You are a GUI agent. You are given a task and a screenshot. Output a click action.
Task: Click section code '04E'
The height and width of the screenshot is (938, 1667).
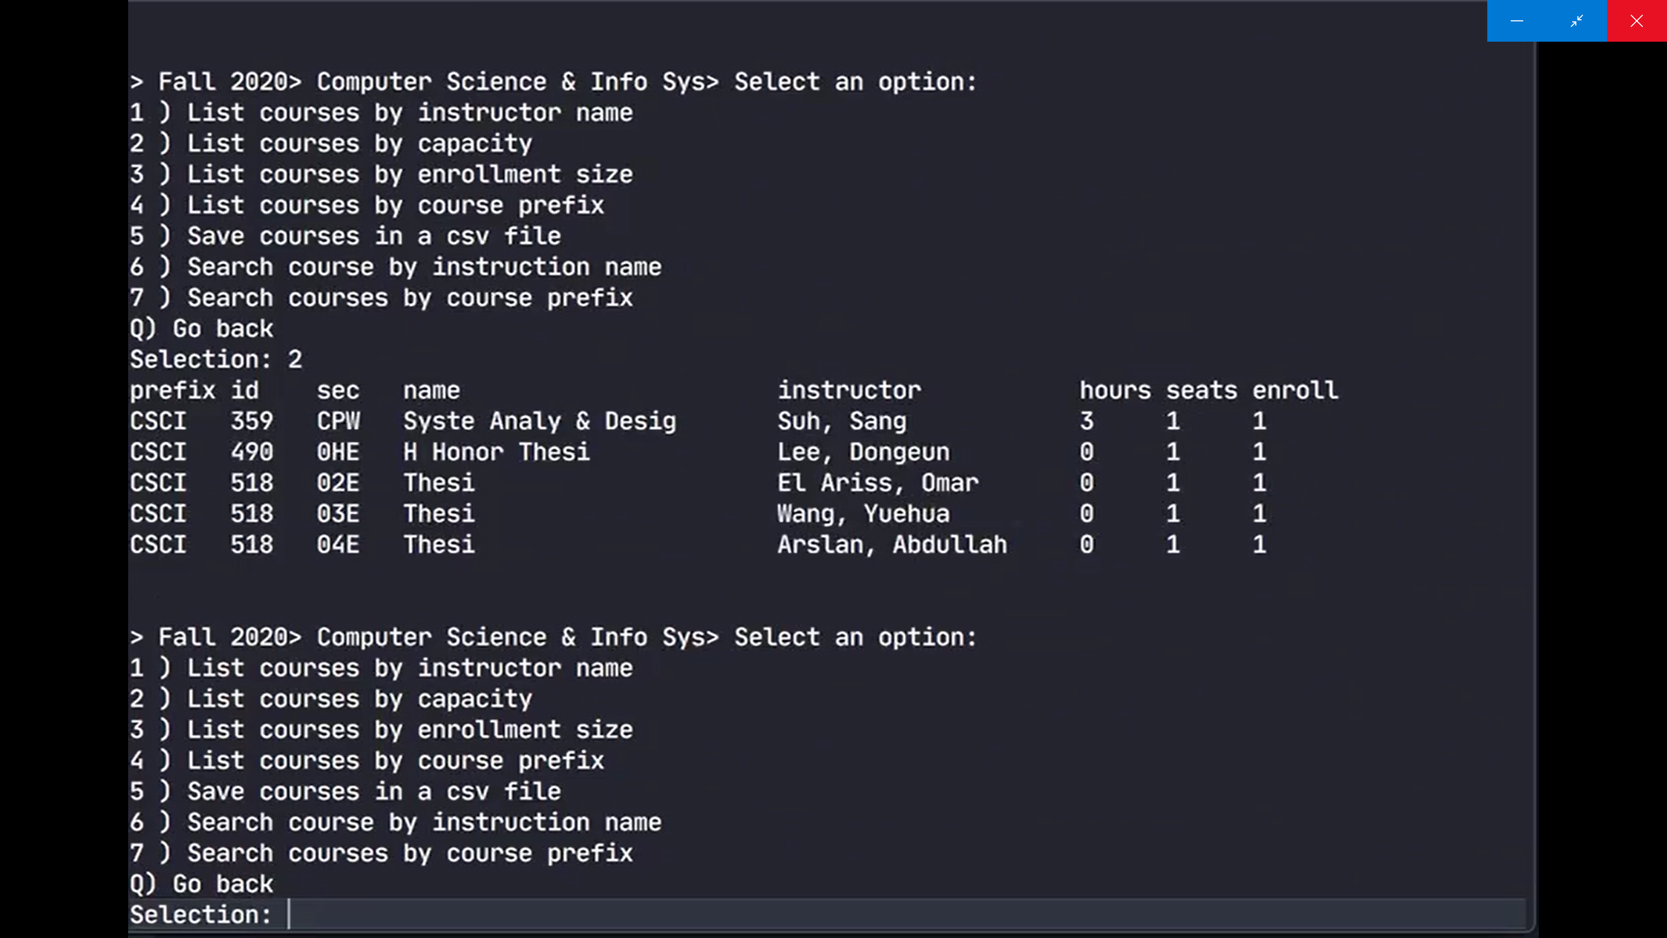[x=338, y=545]
